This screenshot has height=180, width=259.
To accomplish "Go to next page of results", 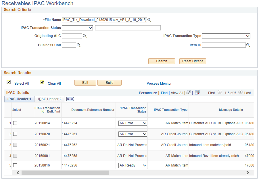I will point(240,93).
